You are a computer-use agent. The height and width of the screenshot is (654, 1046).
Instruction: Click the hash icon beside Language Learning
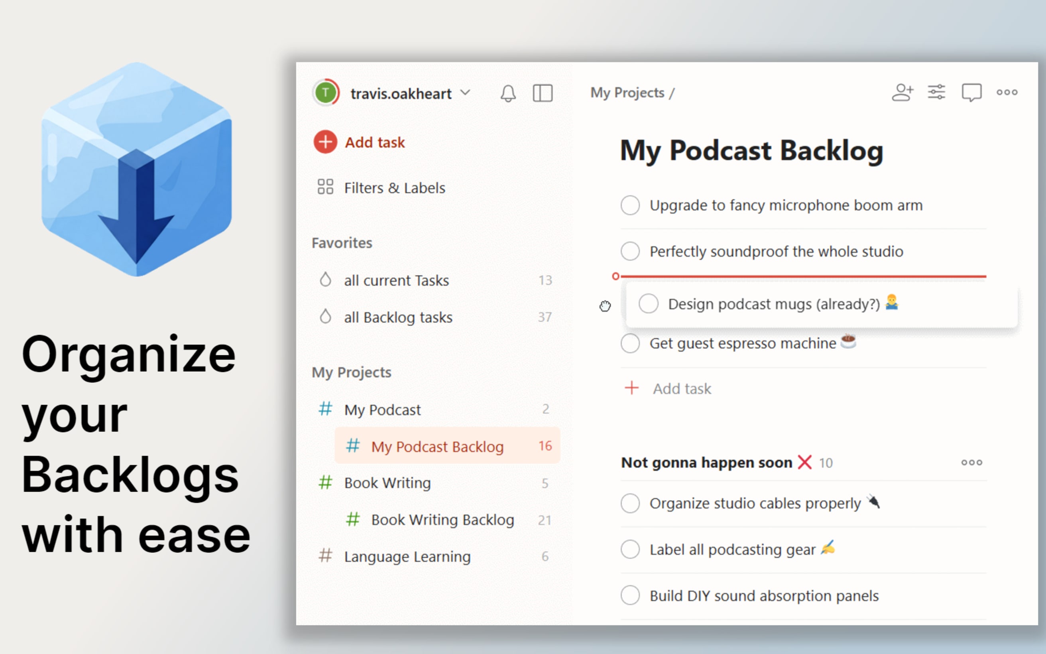[325, 556]
